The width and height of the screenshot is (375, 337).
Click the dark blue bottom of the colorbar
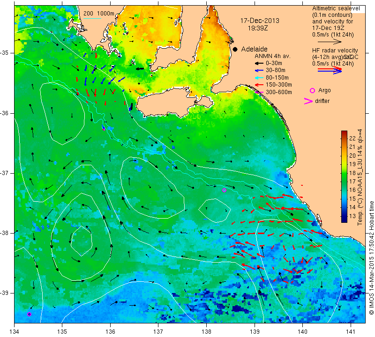344,220
